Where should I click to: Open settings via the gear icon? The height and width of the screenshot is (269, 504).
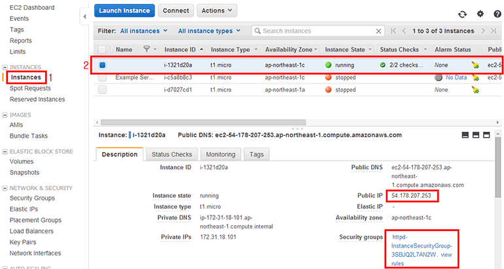pos(480,14)
